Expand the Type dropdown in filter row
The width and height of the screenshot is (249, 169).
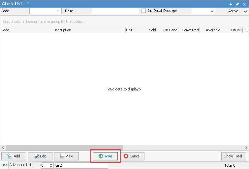click(x=212, y=11)
